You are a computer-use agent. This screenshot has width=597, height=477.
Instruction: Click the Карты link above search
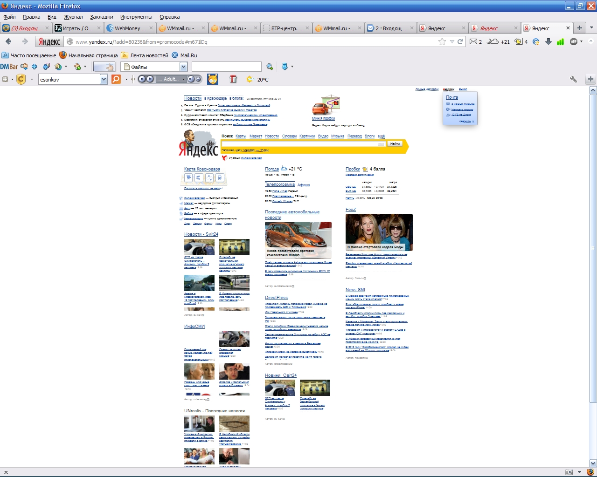coord(241,136)
